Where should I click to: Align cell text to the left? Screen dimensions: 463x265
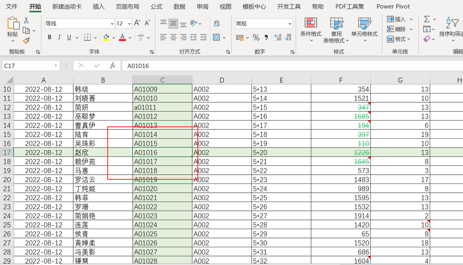[x=164, y=37]
